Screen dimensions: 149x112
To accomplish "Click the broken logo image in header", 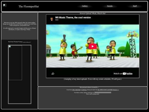I will click(x=5, y=5).
